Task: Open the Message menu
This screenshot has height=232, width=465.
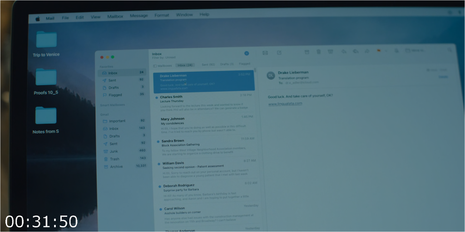Action: tap(139, 16)
